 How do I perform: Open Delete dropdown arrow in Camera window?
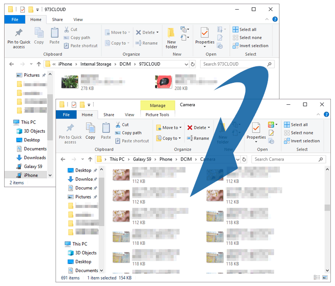click(209, 128)
